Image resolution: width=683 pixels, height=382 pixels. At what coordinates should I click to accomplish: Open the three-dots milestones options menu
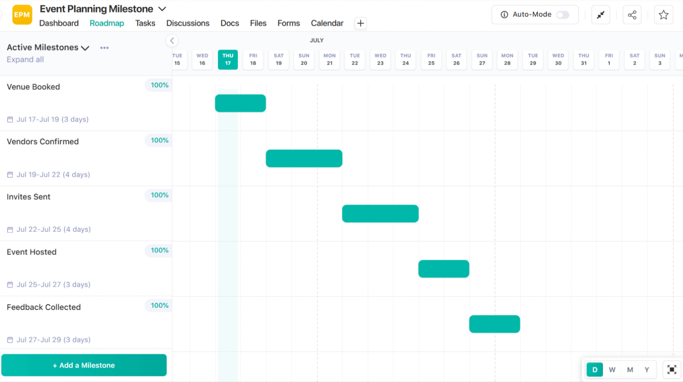pos(104,48)
